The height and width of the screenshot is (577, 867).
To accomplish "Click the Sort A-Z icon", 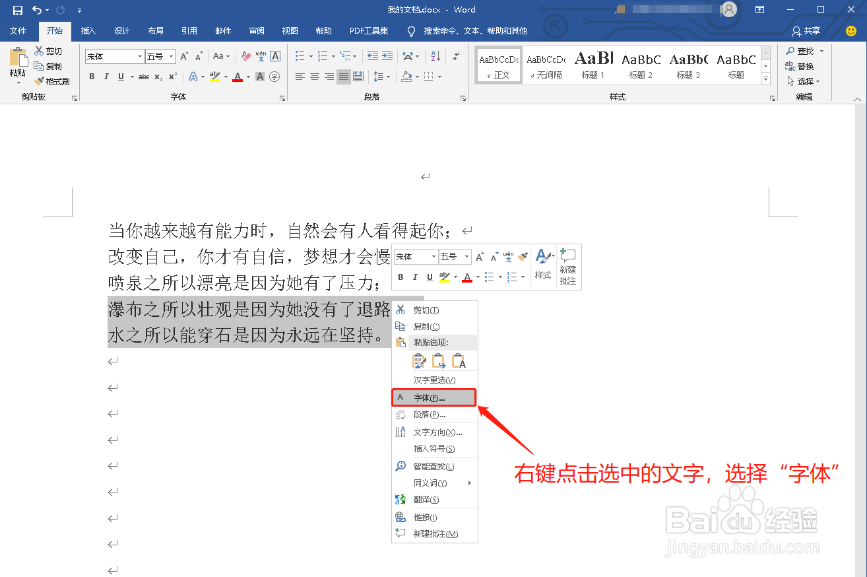I will pyautogui.click(x=435, y=57).
